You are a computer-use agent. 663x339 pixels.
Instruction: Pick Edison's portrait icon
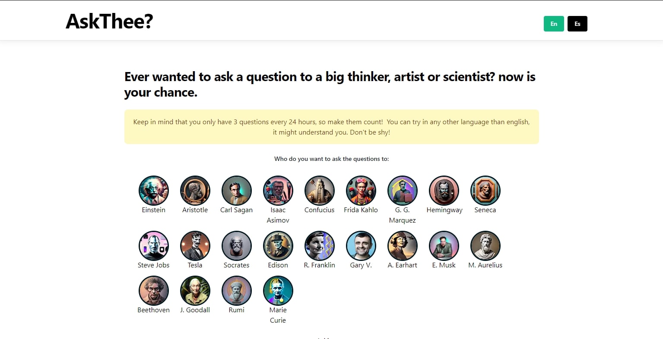coord(278,246)
